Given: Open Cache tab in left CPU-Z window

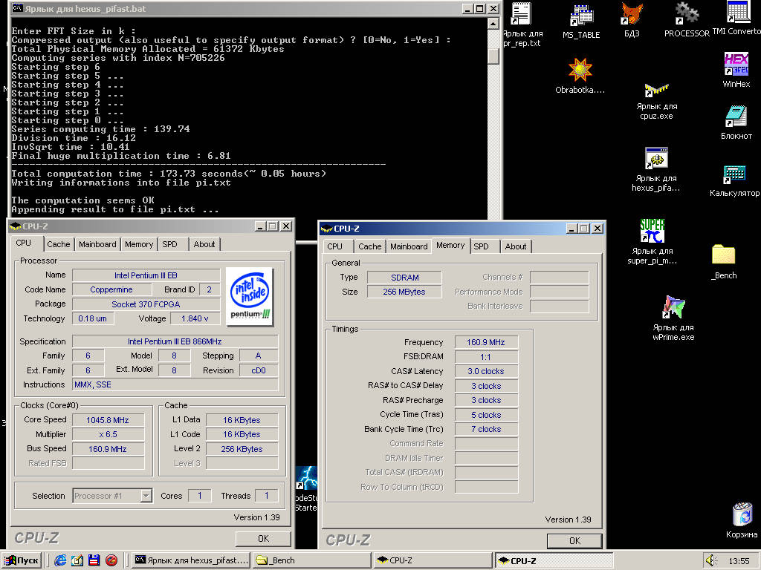Looking at the screenshot, I should (x=59, y=244).
